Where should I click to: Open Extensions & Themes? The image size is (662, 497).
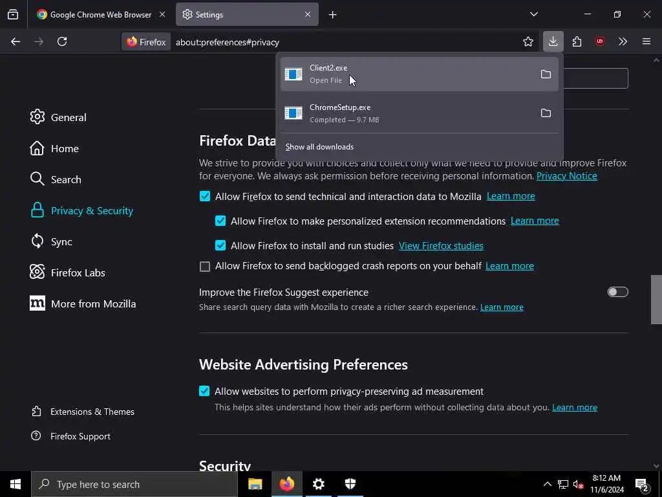point(83,412)
